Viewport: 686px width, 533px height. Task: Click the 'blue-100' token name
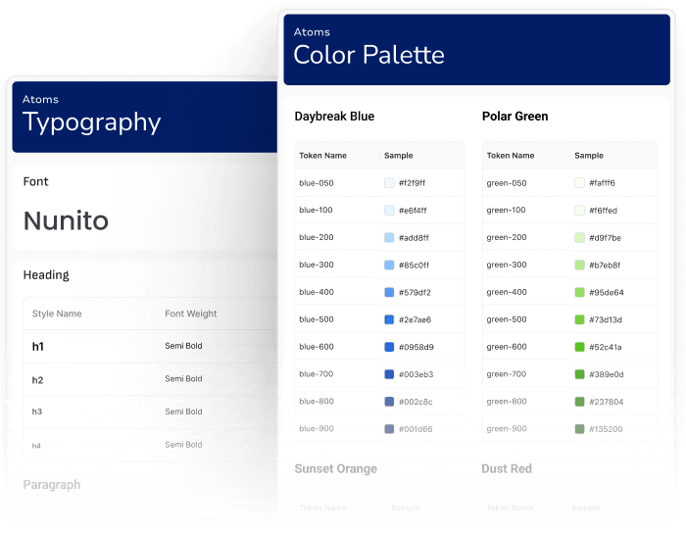pos(316,210)
